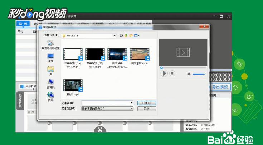Screen dimensions: 263x145
Task: Create a new folder in the dialog
Action: pos(131,35)
